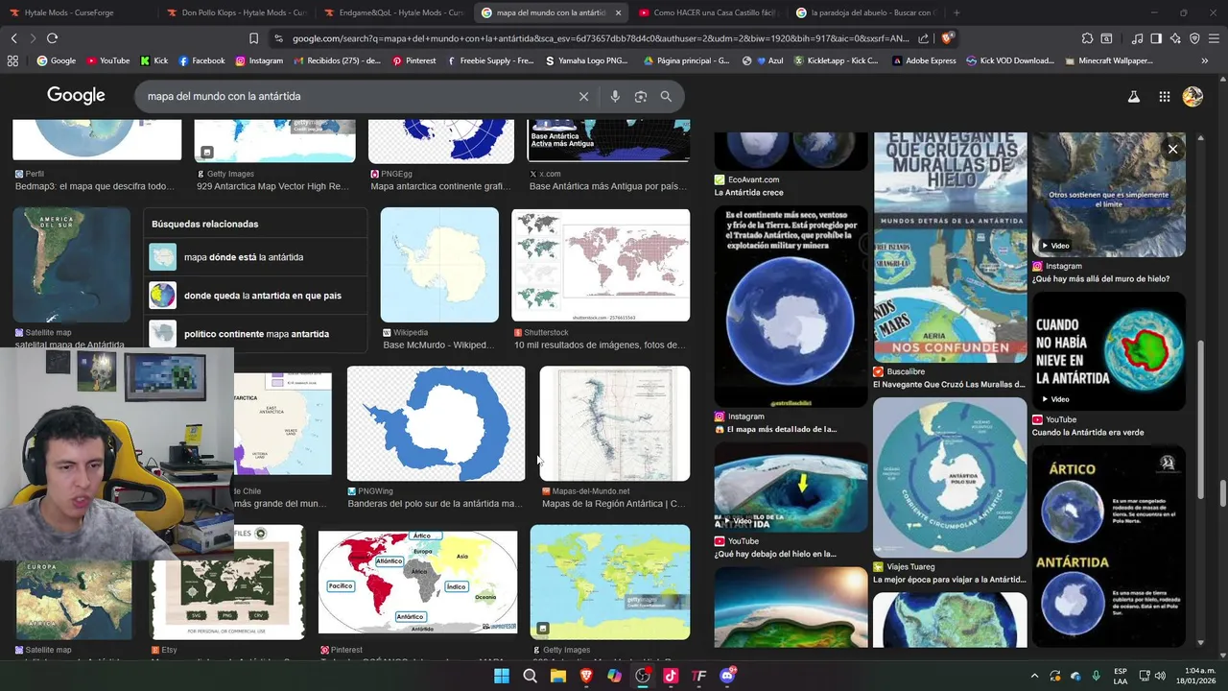Expand the bookmarks bar overflow chevron
The width and height of the screenshot is (1228, 691).
pos(1204,60)
